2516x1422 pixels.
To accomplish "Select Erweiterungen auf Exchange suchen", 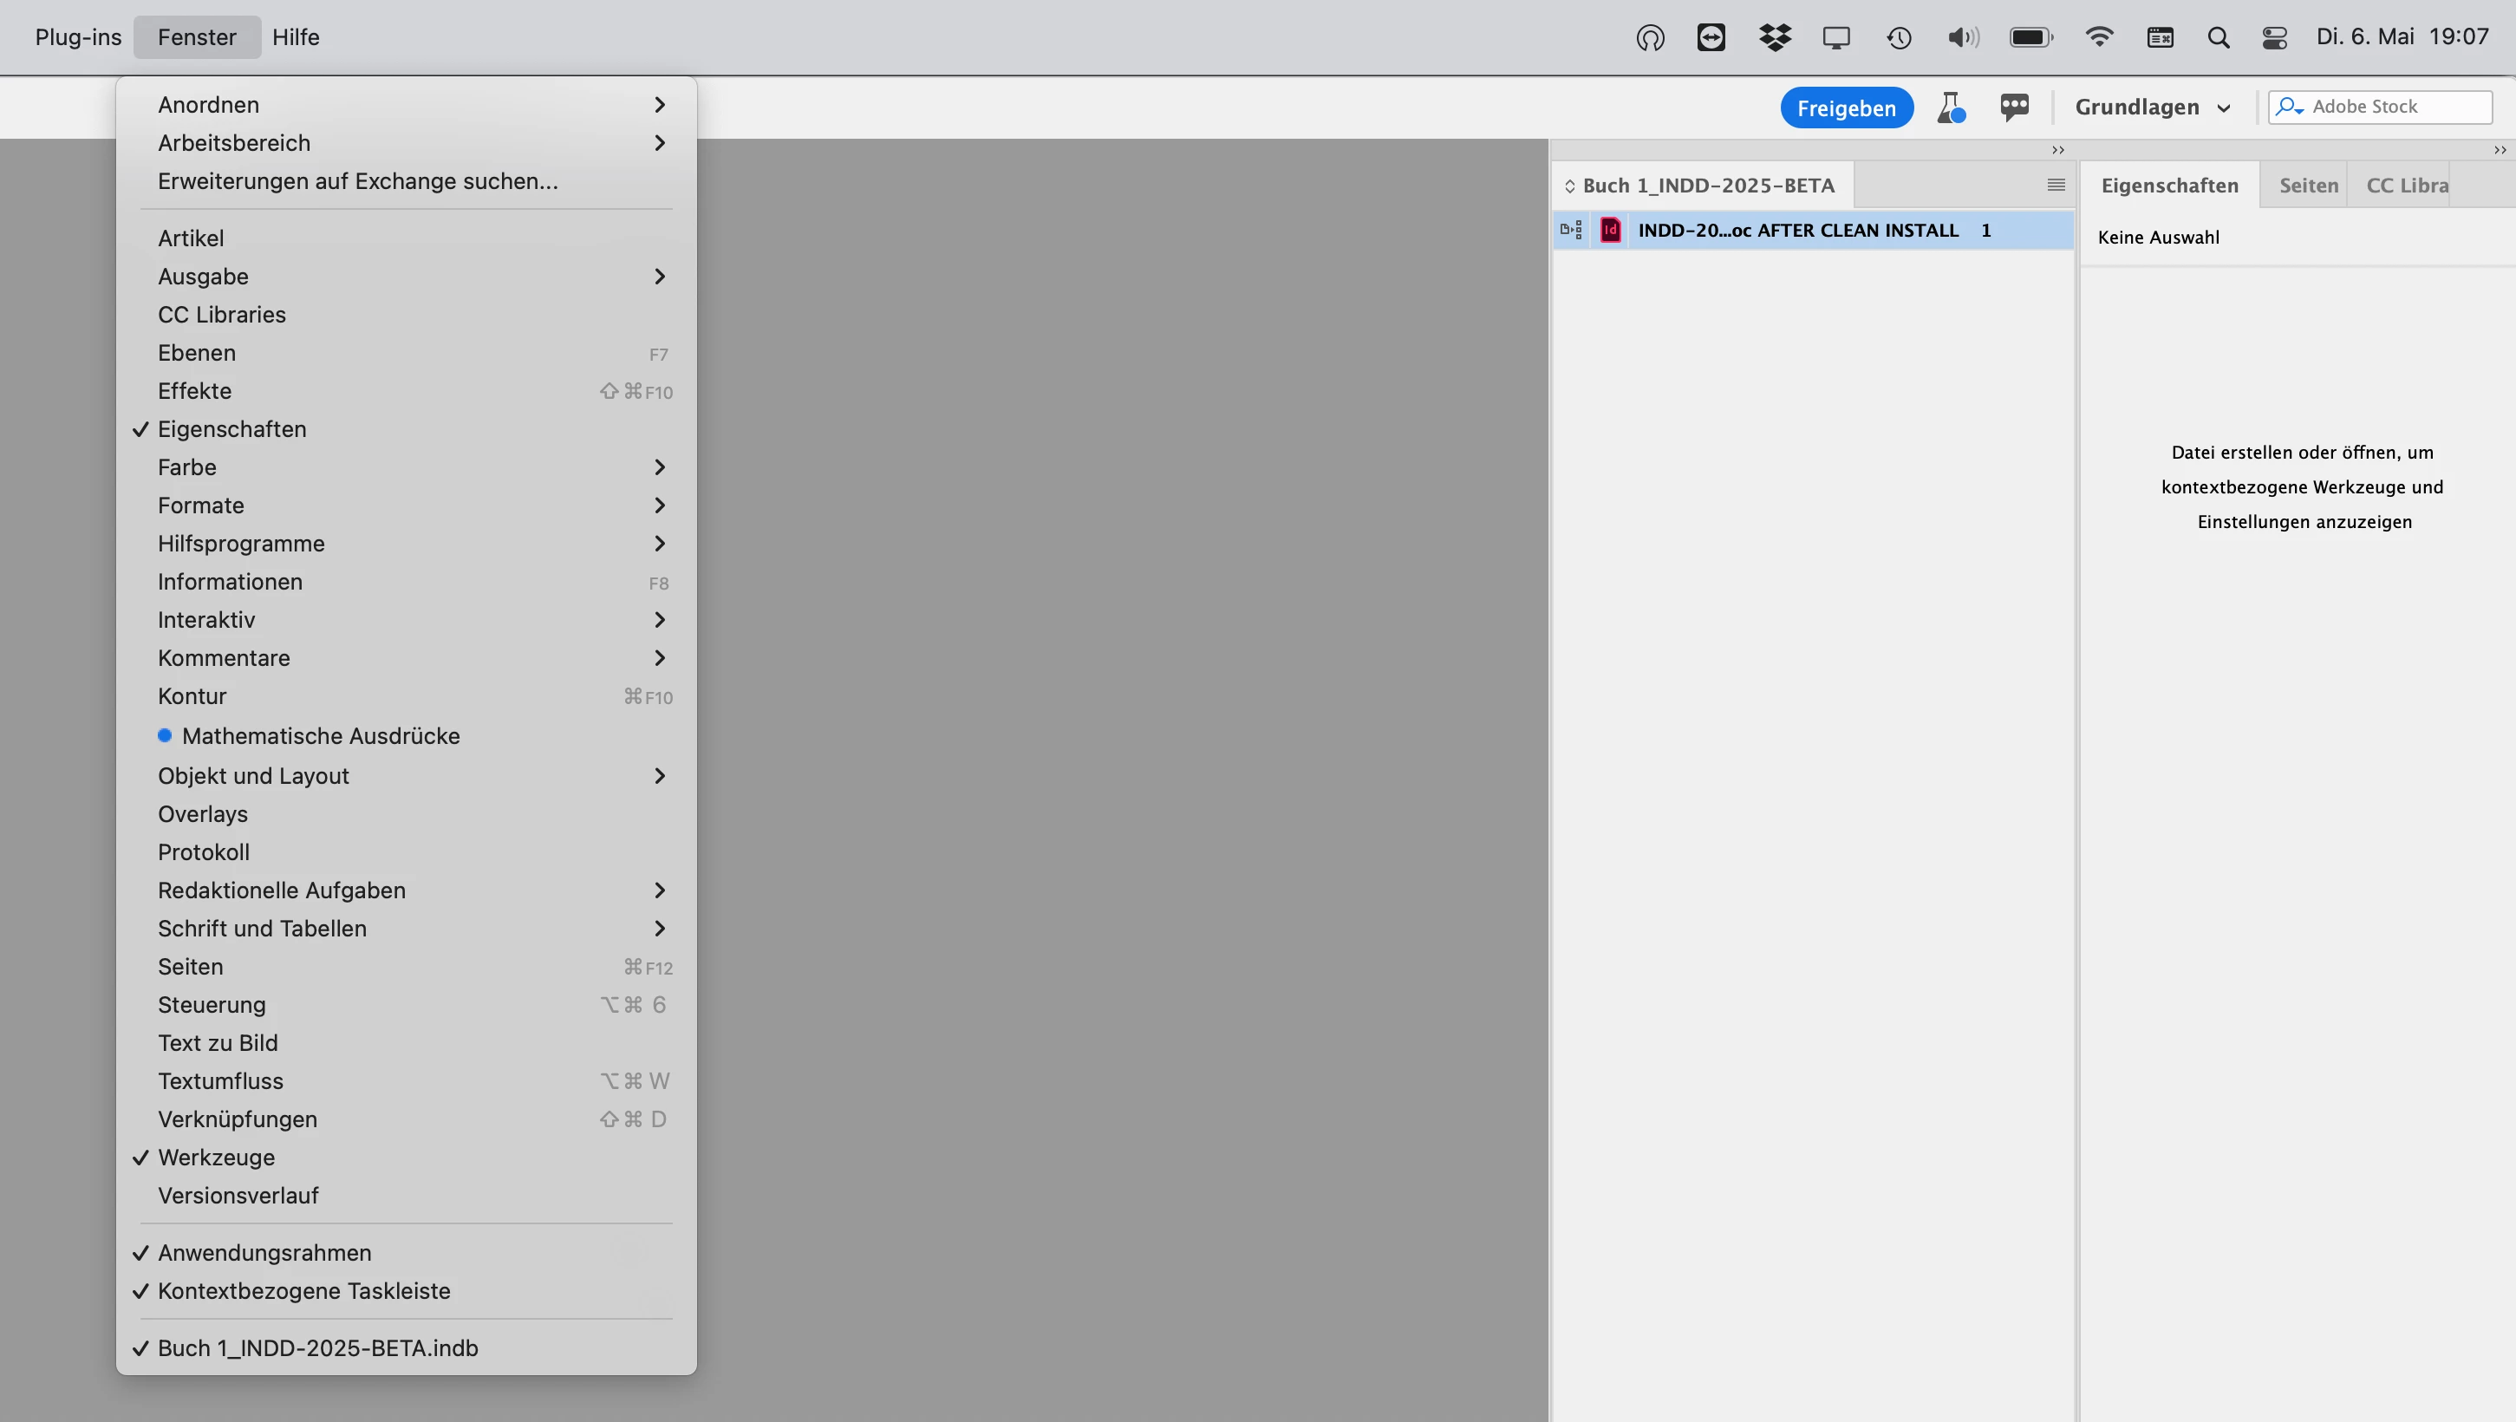I will 357,182.
